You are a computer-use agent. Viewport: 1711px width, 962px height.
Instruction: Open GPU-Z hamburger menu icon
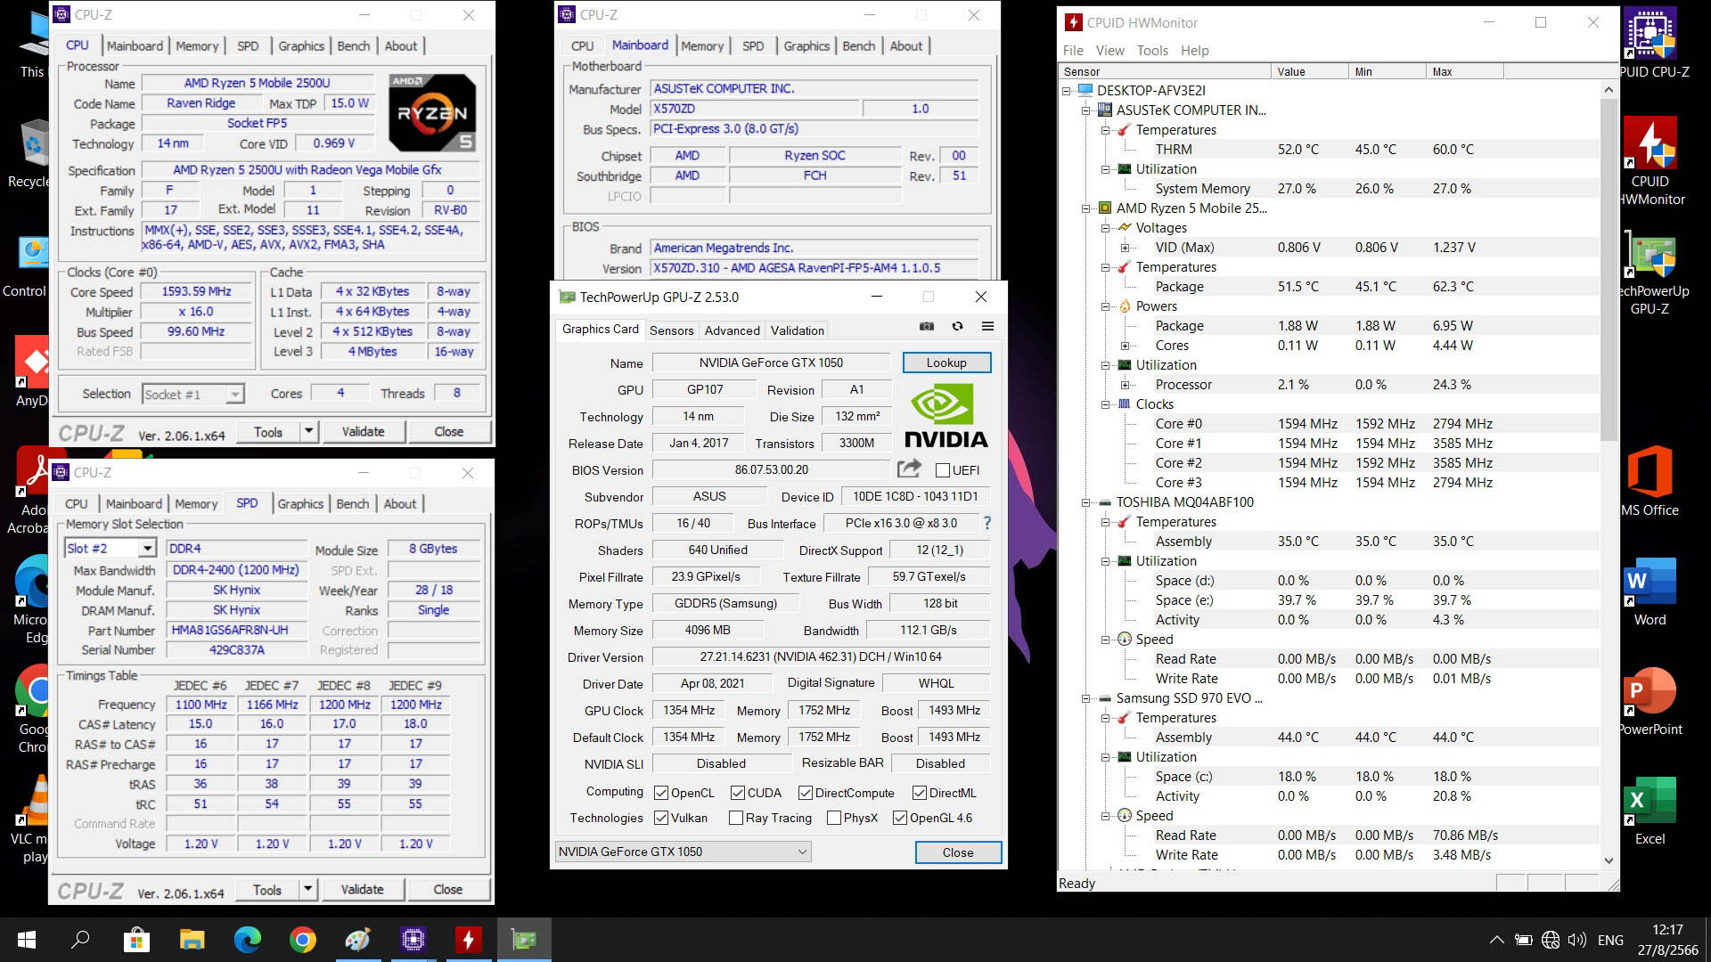click(x=987, y=326)
